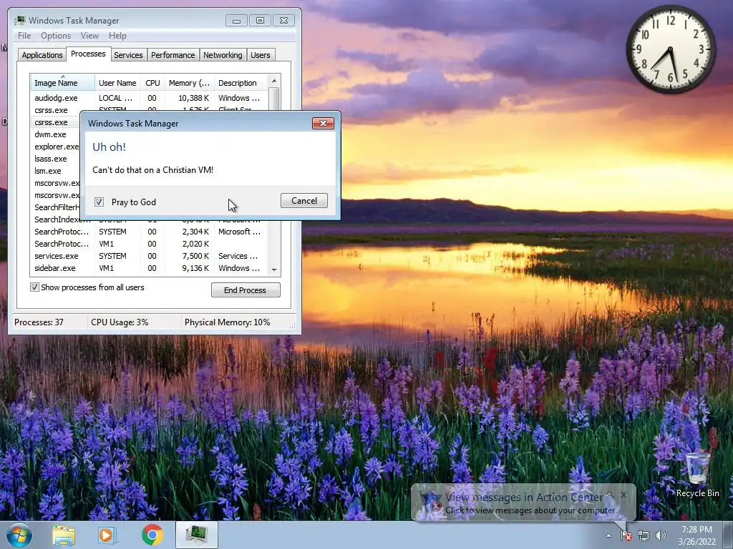Screen dimensions: 733x549
Task: Open the network tray icon
Action: point(644,535)
